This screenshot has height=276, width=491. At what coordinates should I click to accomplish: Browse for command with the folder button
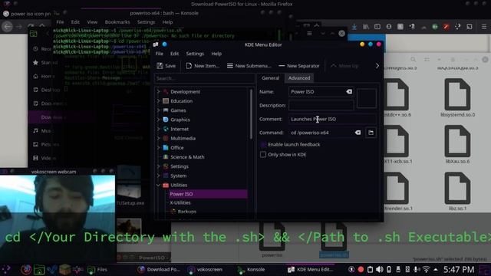click(x=371, y=133)
